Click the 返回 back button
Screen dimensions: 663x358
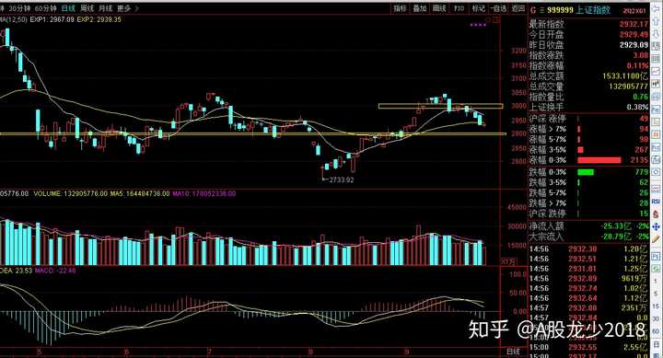(518, 8)
